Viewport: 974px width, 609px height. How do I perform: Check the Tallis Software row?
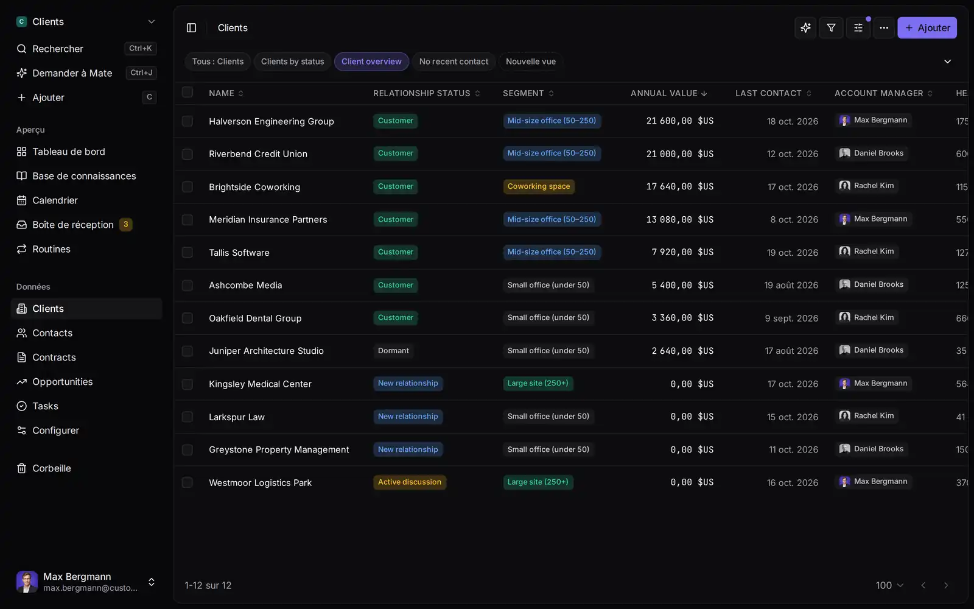pos(187,253)
